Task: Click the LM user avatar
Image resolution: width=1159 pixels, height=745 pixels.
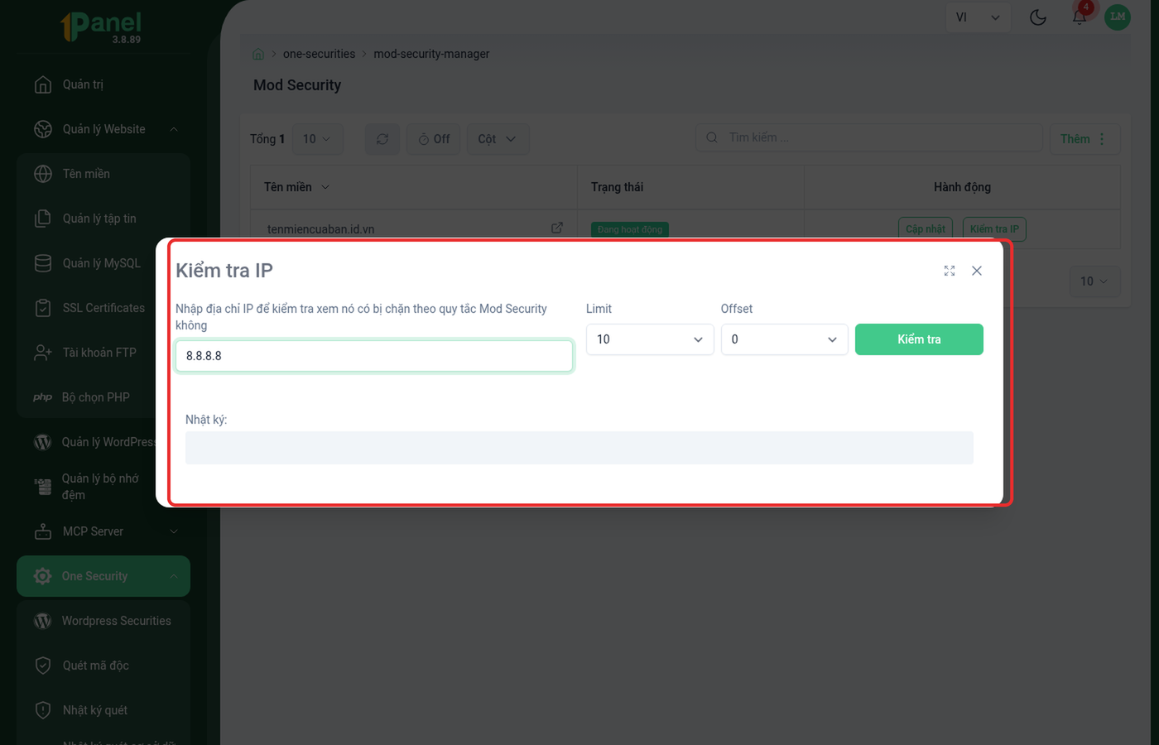Action: click(1118, 17)
